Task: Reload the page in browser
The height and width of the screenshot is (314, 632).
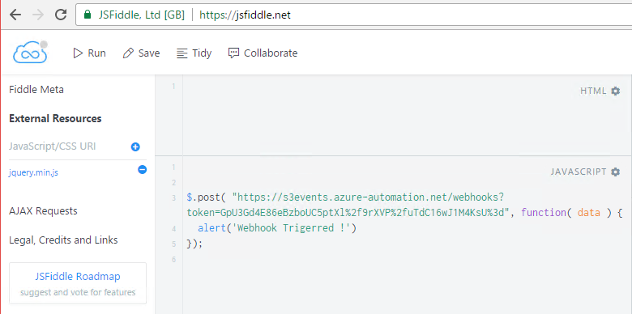Action: tap(61, 15)
